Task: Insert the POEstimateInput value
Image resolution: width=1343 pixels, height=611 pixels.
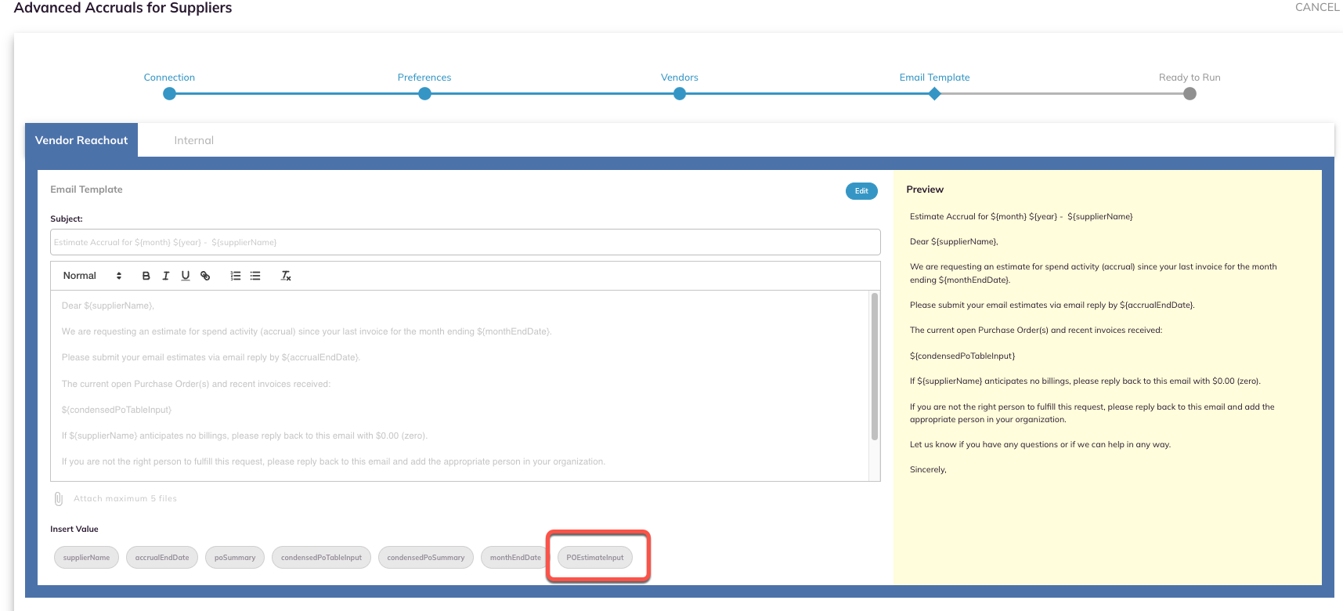Action: coord(595,558)
